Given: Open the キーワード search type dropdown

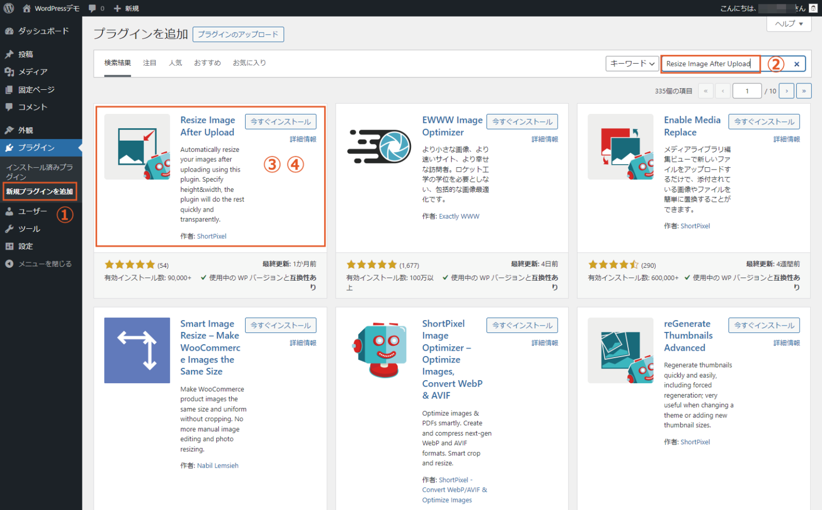Looking at the screenshot, I should [632, 64].
